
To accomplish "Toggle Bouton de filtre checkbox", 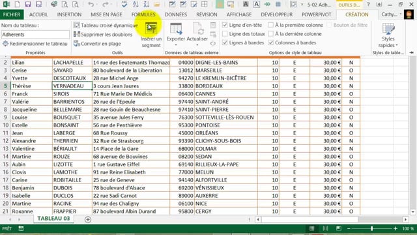I will (x=329, y=25).
